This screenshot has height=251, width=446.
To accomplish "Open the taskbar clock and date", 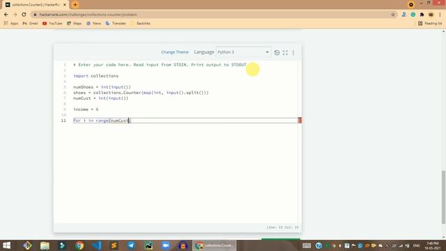I will (x=433, y=245).
